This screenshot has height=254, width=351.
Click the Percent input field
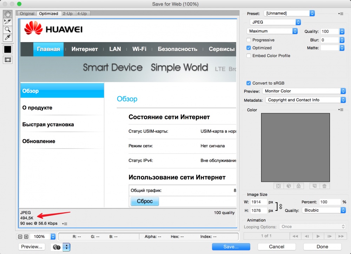pos(330,202)
